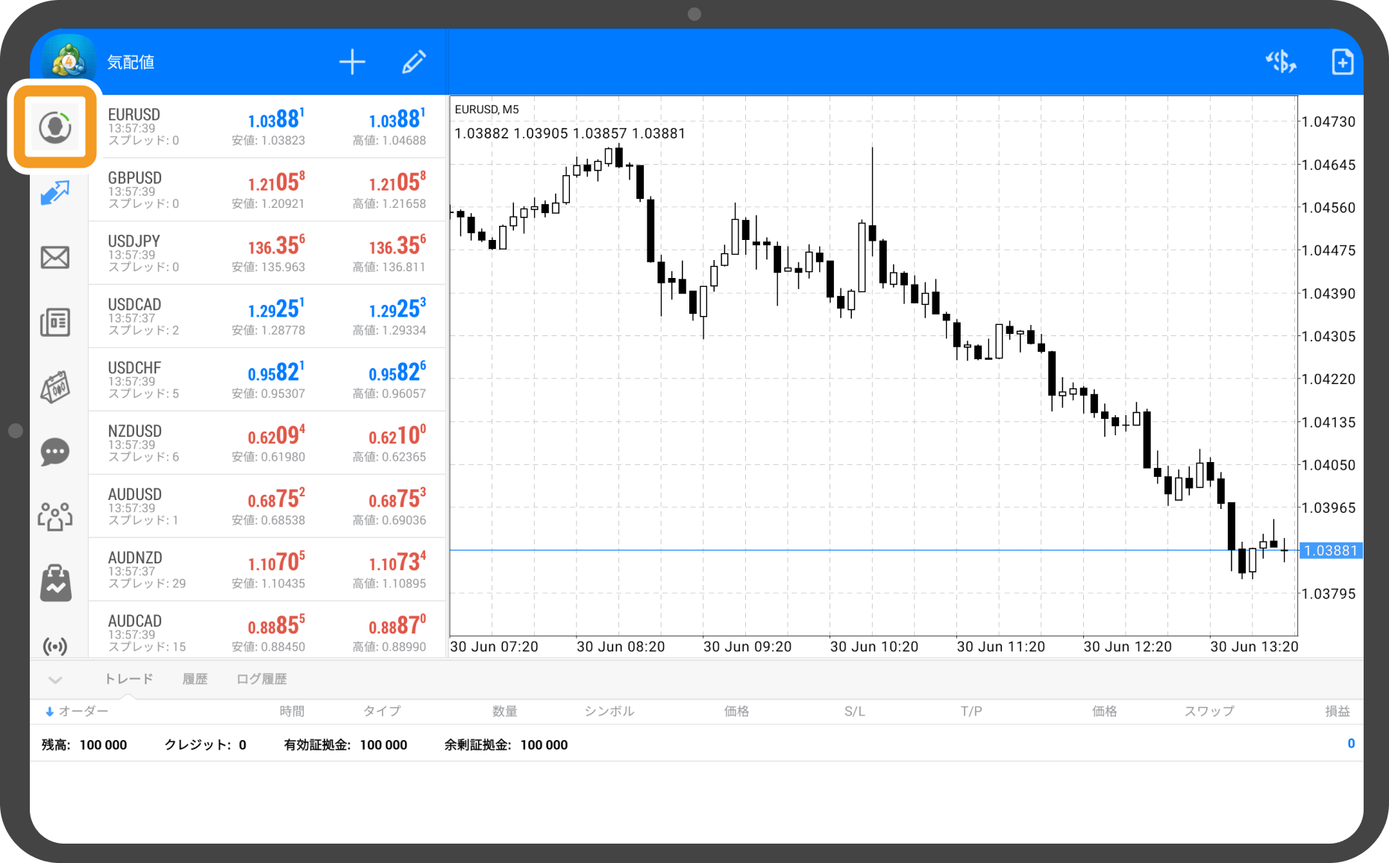Select the USDJPY quote row
This screenshot has height=863, width=1389.
(267, 253)
